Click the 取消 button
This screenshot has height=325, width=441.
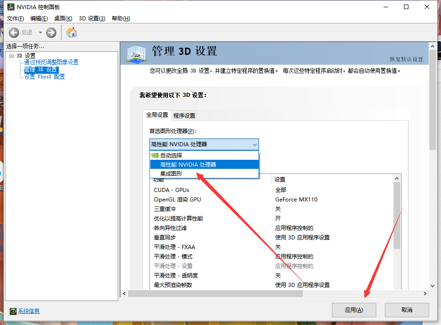[407, 310]
